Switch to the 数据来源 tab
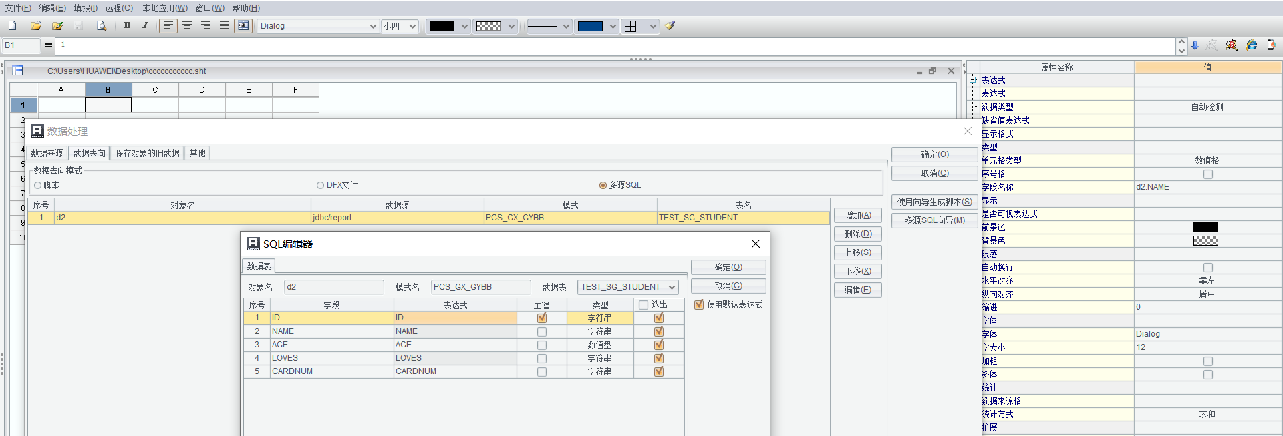 click(47, 154)
